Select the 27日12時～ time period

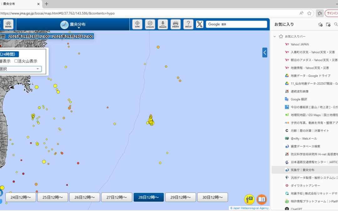click(117, 197)
